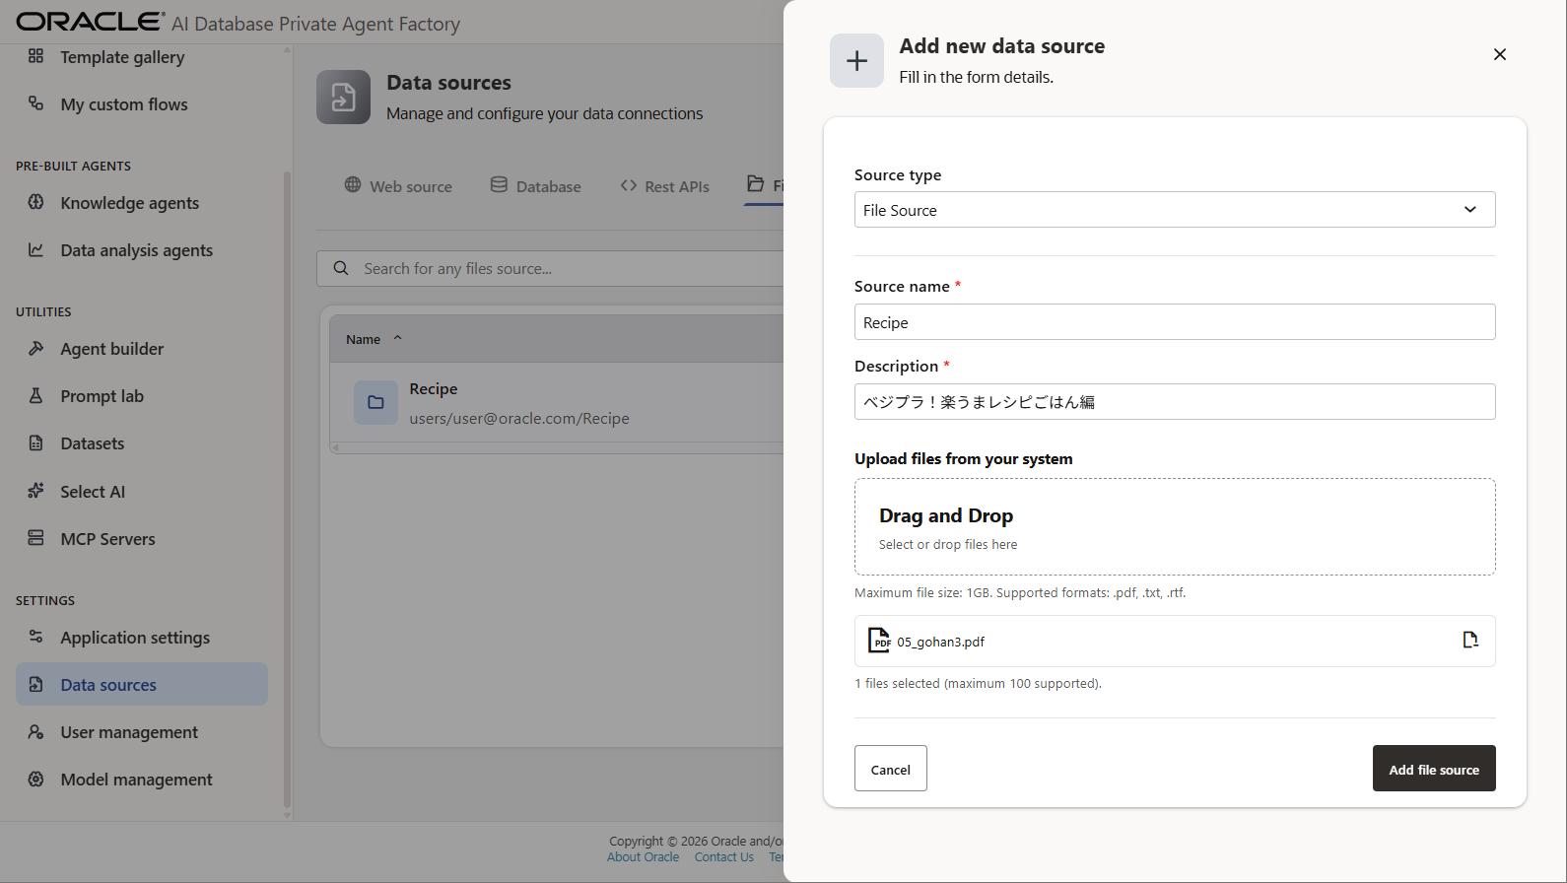Close the Add new data source panel
The image size is (1567, 883).
pyautogui.click(x=1499, y=55)
